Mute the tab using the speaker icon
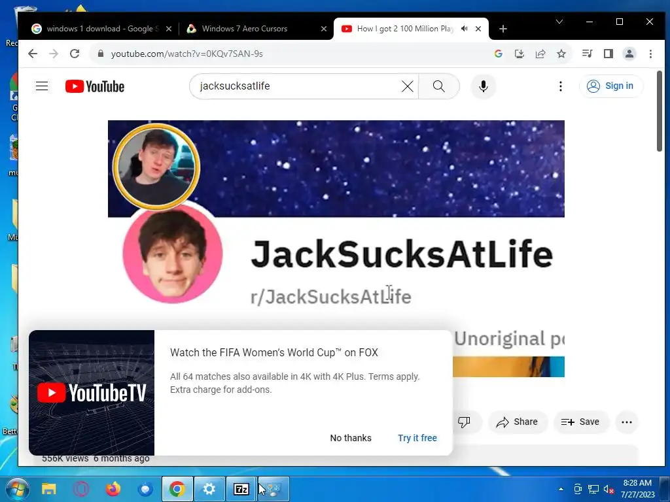This screenshot has width=670, height=502. coord(465,29)
